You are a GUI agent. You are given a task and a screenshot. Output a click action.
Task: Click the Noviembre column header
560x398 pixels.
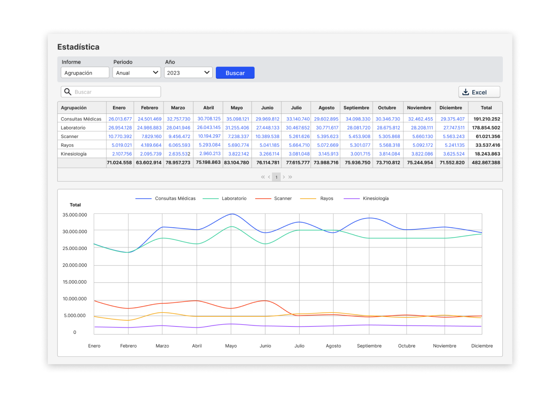419,108
